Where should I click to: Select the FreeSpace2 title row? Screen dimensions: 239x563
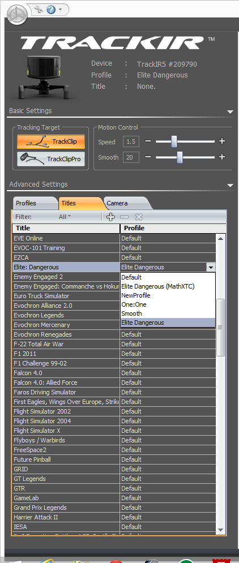click(x=66, y=450)
